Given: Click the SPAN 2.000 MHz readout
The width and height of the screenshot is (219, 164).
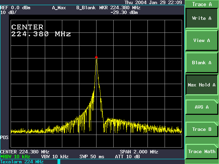Looking at the screenshot, I should [x=139, y=152].
